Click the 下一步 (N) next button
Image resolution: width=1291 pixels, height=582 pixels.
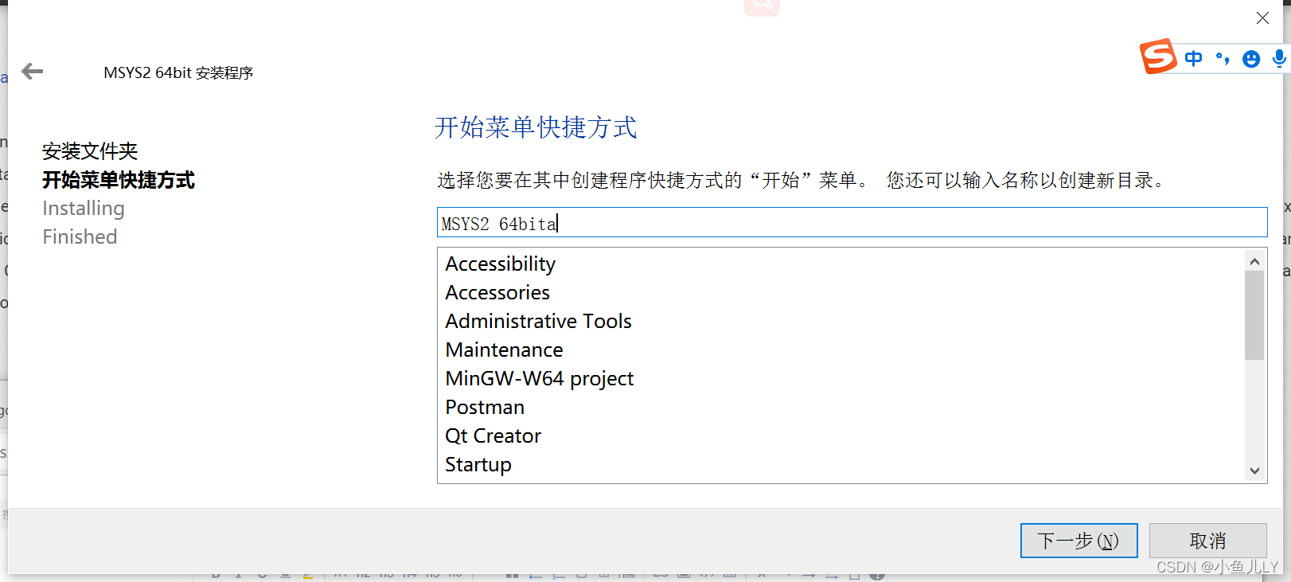(1078, 541)
